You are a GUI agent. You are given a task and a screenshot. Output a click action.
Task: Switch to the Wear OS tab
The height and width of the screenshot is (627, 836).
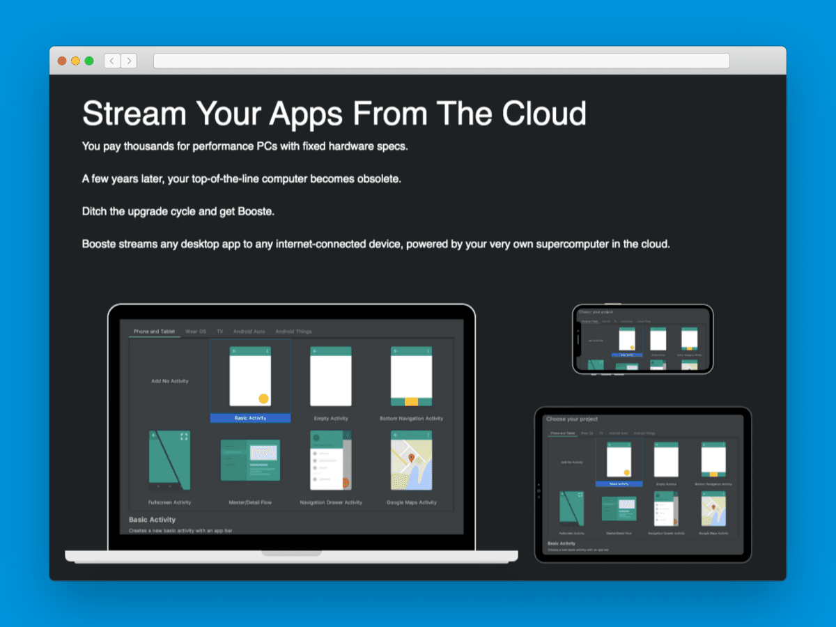point(195,331)
